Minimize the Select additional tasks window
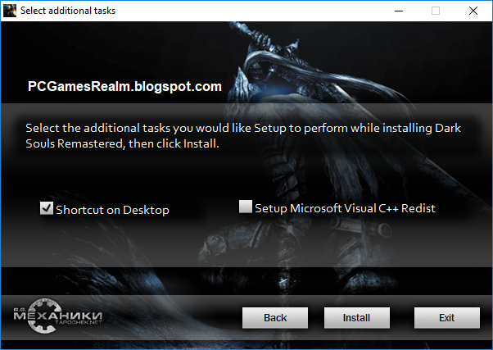 [x=399, y=11]
